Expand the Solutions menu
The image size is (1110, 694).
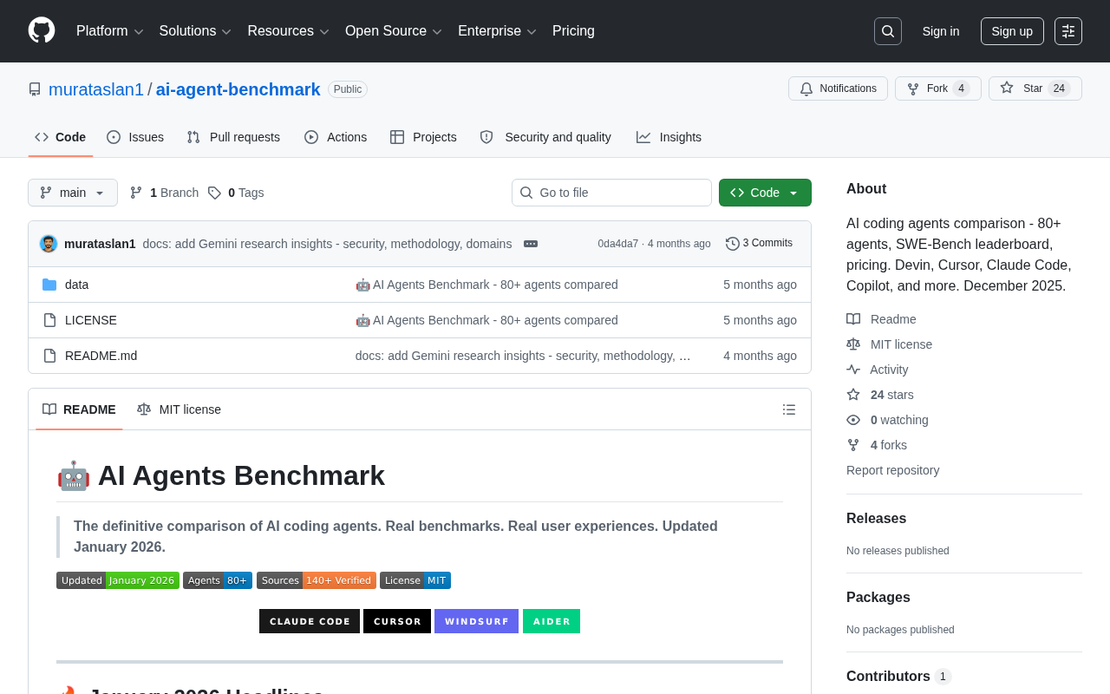tap(195, 31)
